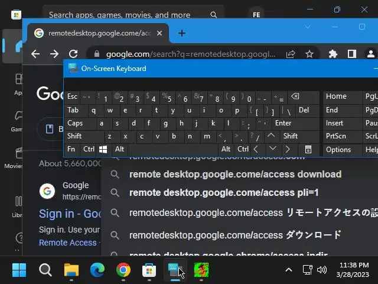Viewport: 378px width, 284px height.
Task: Toggle right Ctrl key on keyboard
Action: [x=243, y=149]
